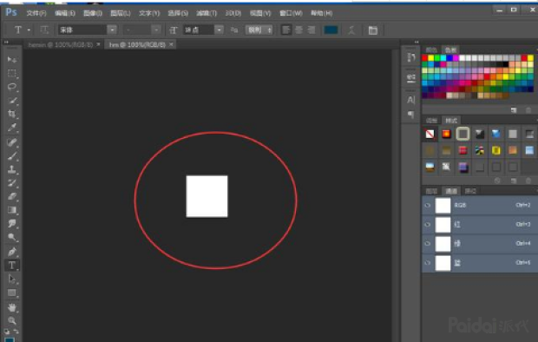
Task: Open the Character panel icon in dock
Action: [x=410, y=100]
